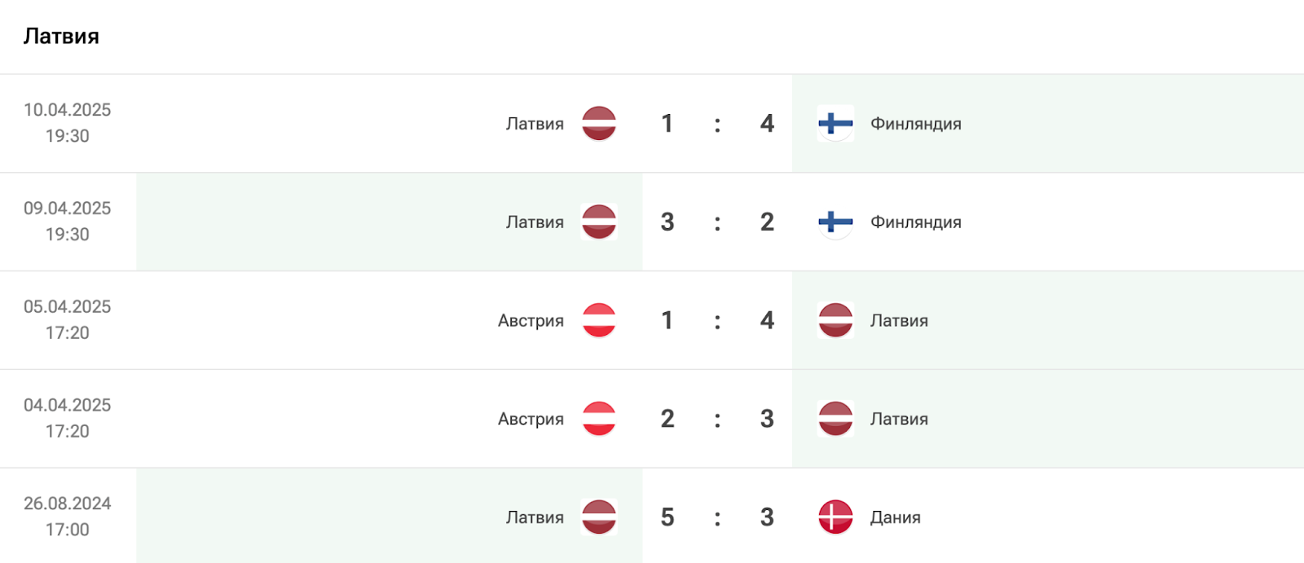1304x563 pixels.
Task: Open Австрия team in the 05.04.2025 match
Action: pyautogui.click(x=531, y=320)
